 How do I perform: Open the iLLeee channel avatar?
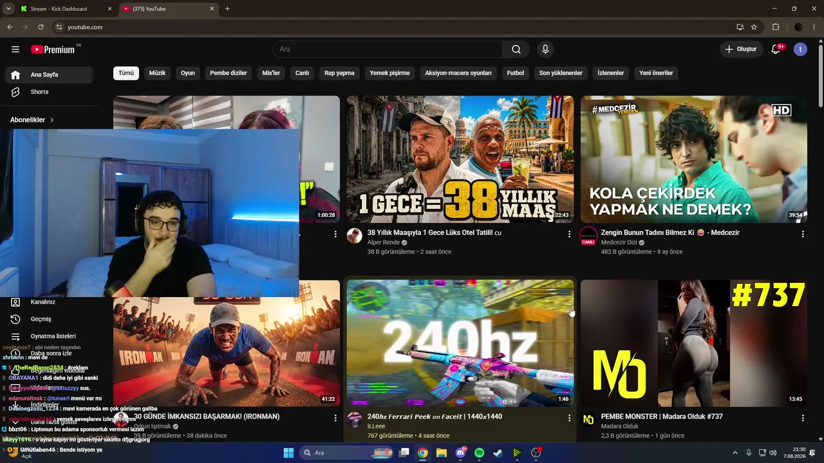tap(355, 419)
